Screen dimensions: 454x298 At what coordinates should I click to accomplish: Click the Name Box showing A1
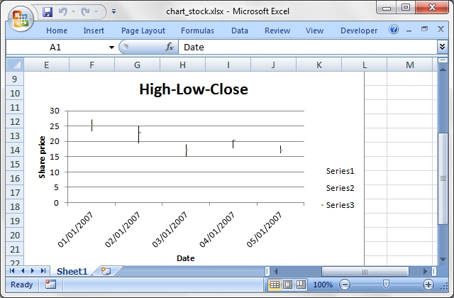(x=55, y=48)
